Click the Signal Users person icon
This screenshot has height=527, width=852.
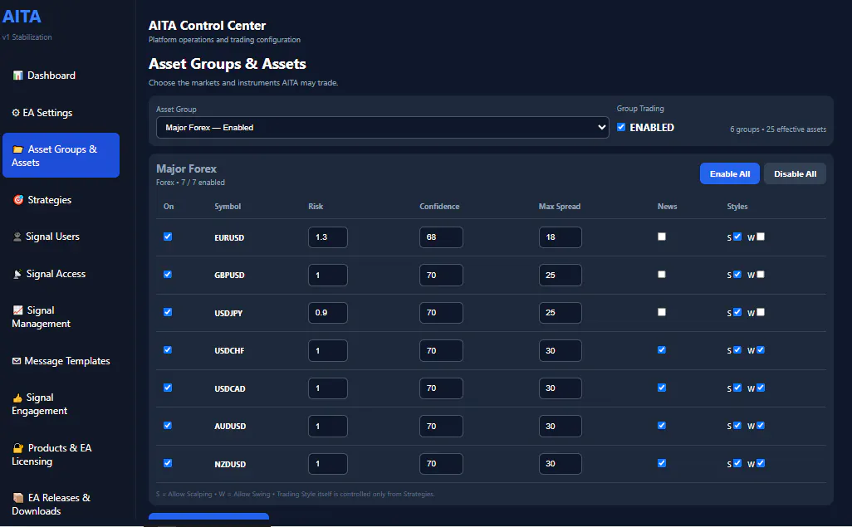click(x=17, y=237)
